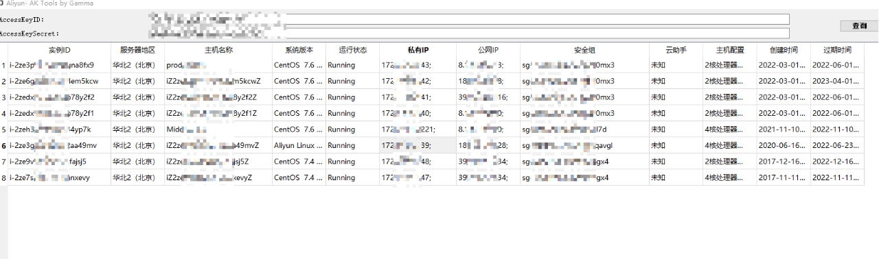Select the Running status in row 5
879x259 pixels.
(x=352, y=129)
